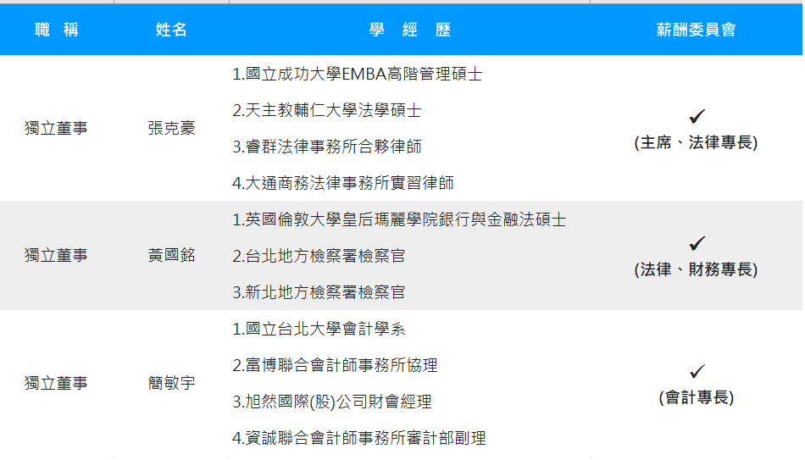This screenshot has height=460, width=805.
Task: Select the 職稱 column header
Action: (x=57, y=30)
